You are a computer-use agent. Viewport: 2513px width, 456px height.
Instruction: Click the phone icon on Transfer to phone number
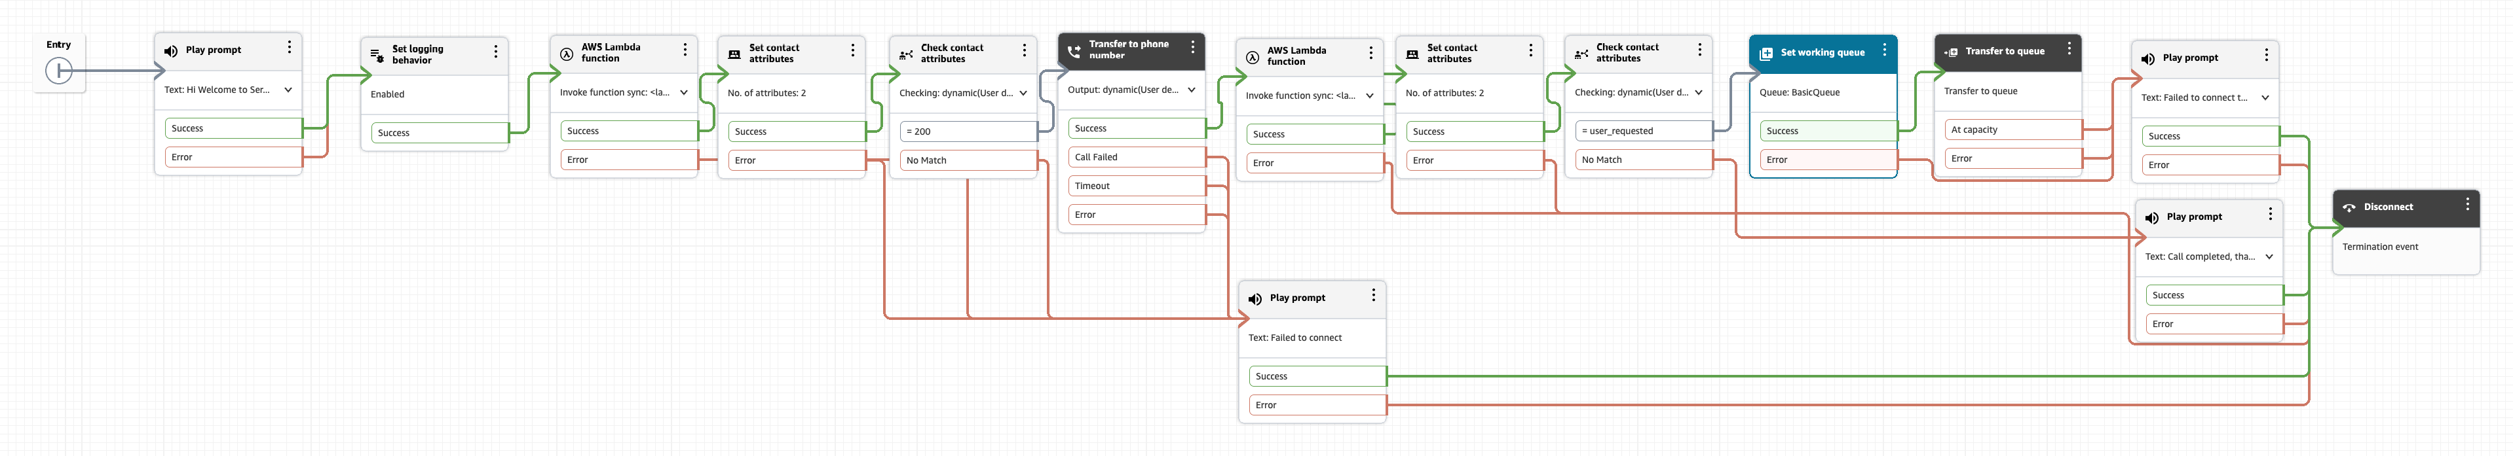(1074, 50)
